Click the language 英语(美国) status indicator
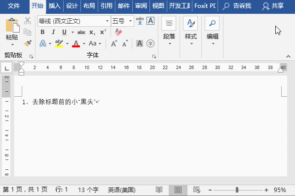Image resolution: width=295 pixels, height=196 pixels. pos(121,190)
